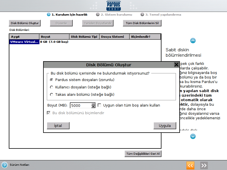Click the Disk Bölümü Tipi column header
The width and height of the screenshot is (227, 170).
click(x=84, y=37)
